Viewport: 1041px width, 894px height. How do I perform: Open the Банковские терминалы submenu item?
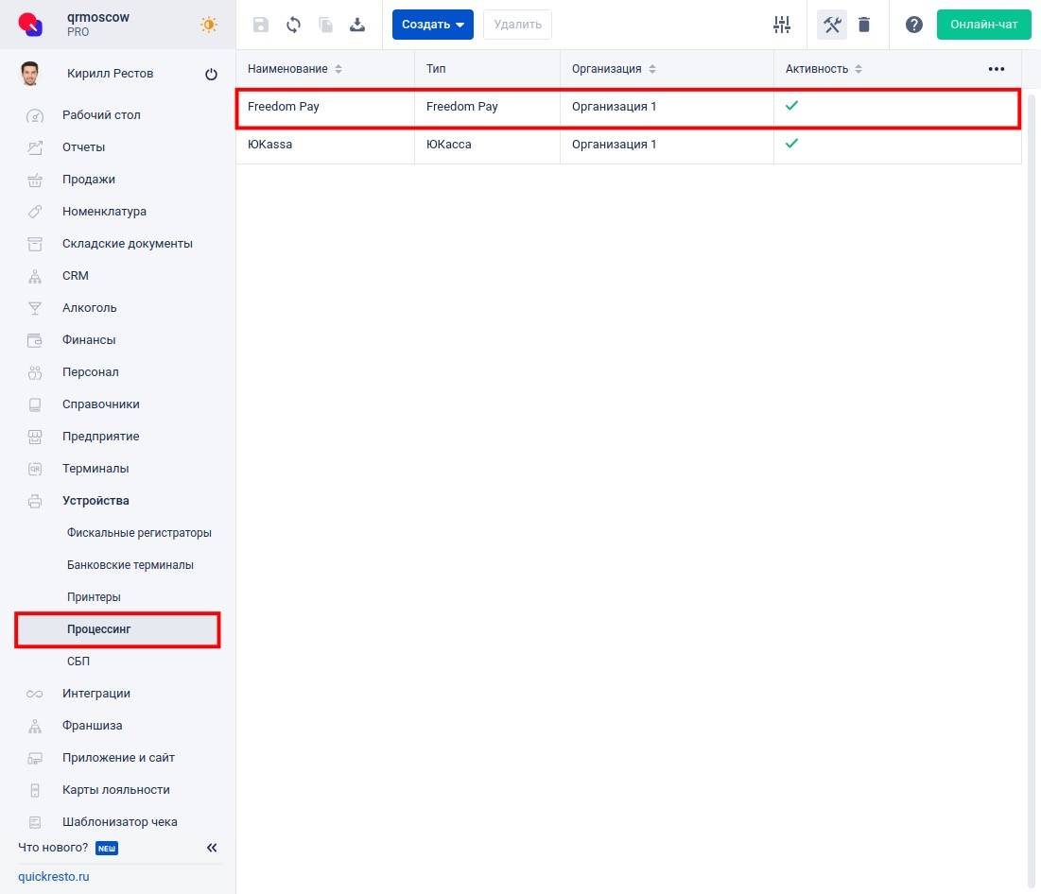(x=130, y=565)
